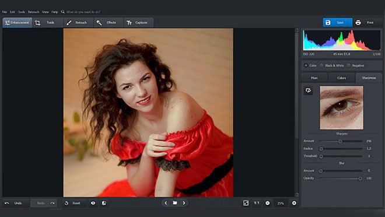385x217 pixels.
Task: Click the Print button label
Action: click(370, 23)
